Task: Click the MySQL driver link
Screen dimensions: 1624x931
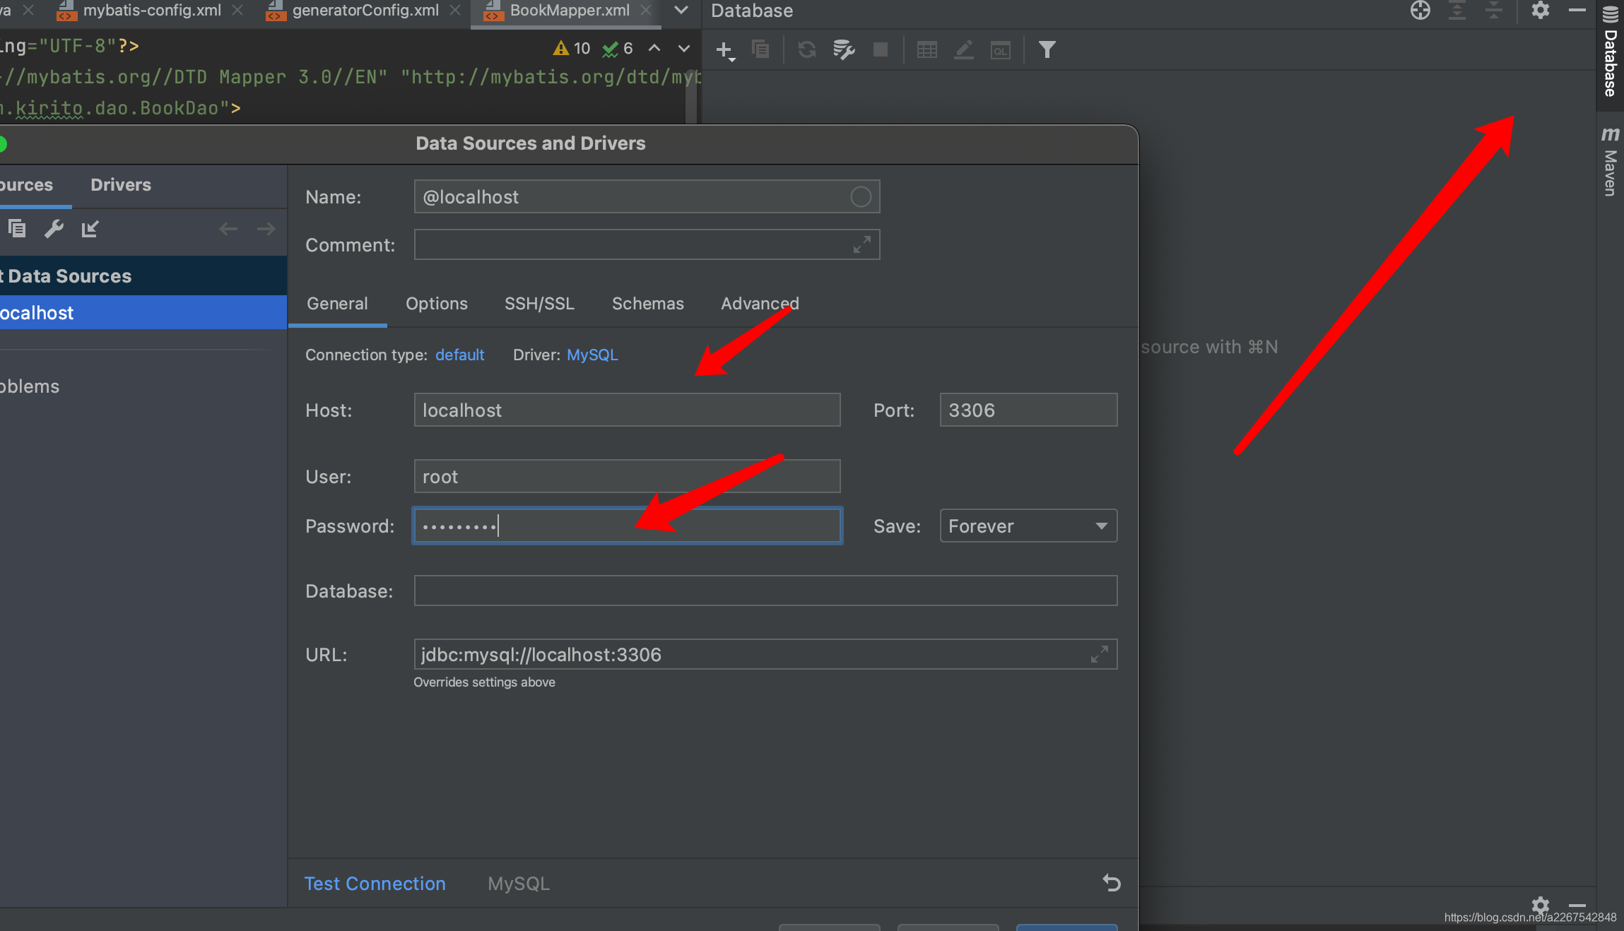Action: click(592, 355)
